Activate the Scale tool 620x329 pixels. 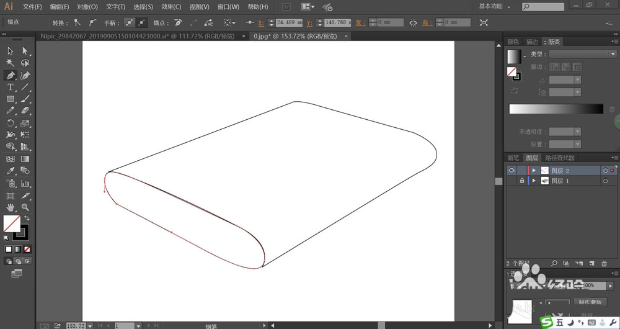click(25, 123)
